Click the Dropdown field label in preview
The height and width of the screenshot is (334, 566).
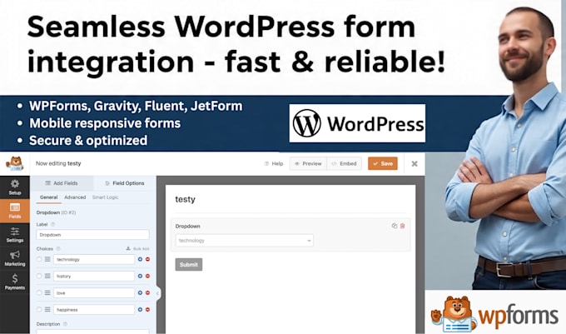point(188,226)
